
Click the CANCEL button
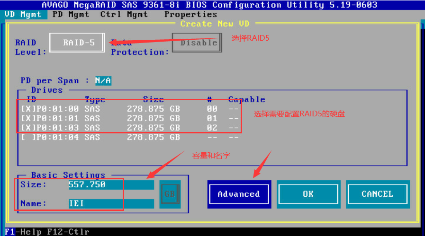click(378, 194)
